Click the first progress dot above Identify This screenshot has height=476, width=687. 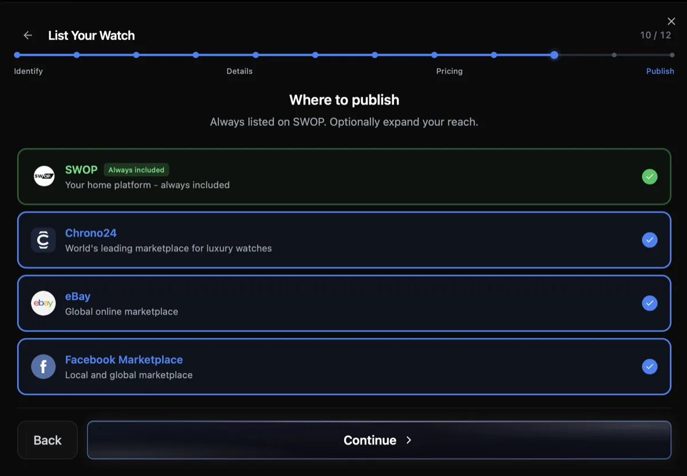[17, 55]
